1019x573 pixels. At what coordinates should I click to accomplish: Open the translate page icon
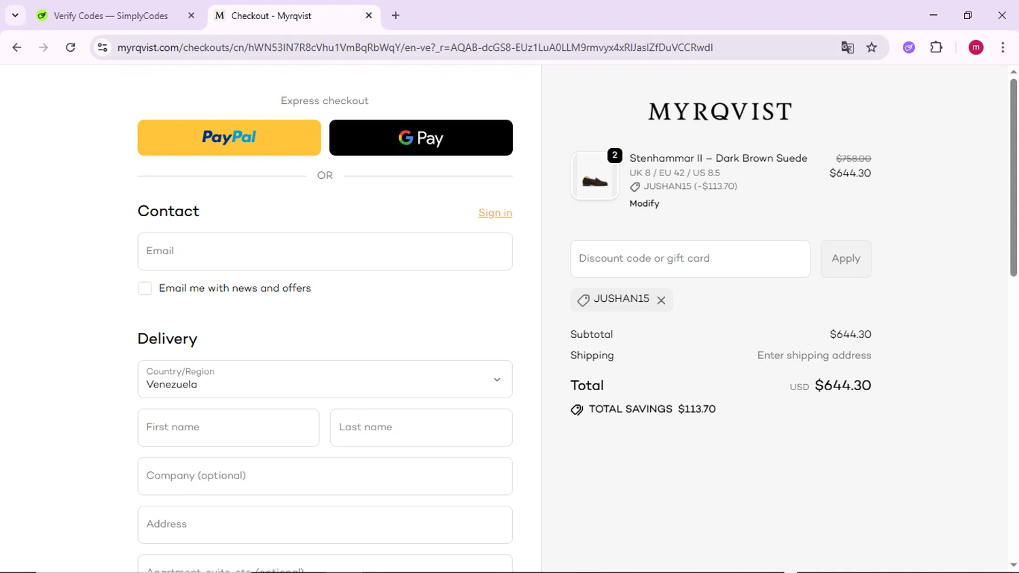[847, 48]
